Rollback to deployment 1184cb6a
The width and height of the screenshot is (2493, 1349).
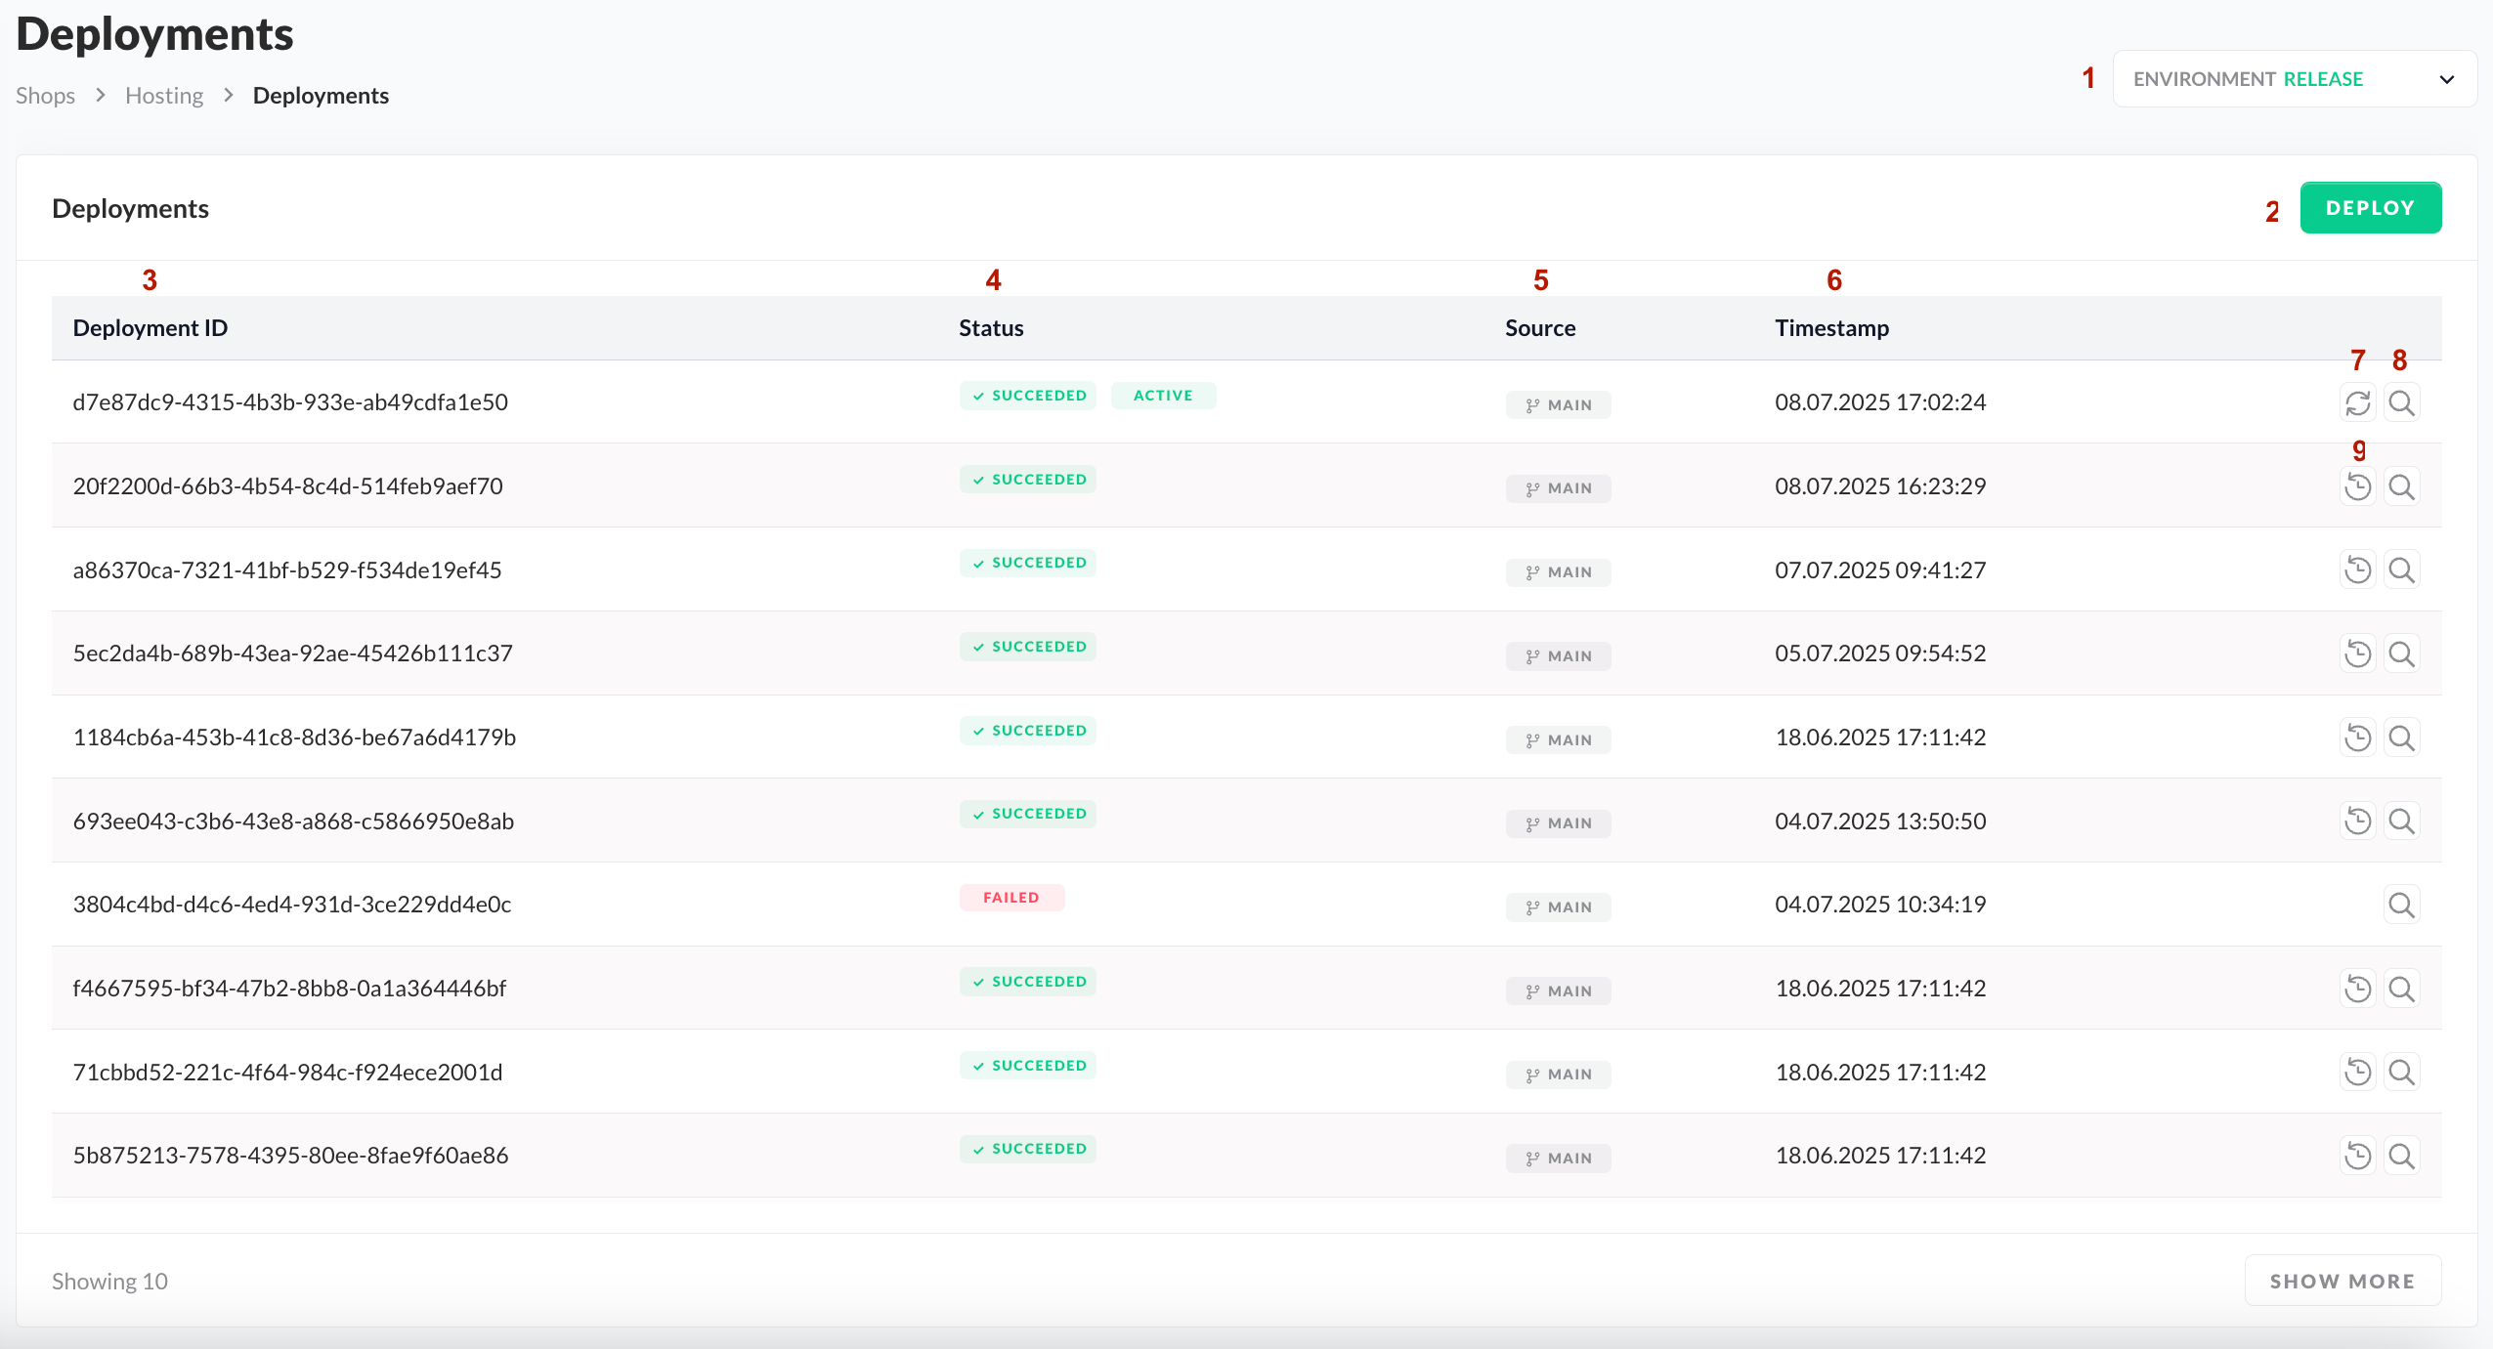coord(2357,738)
